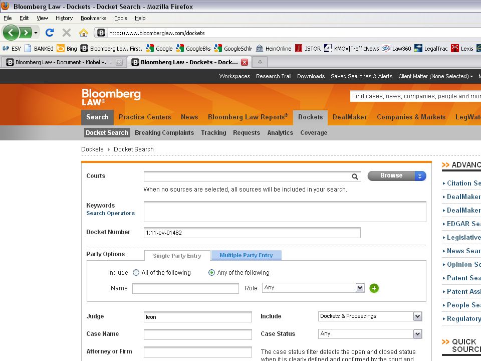The height and width of the screenshot is (361, 481).
Task: Add another party with green plus icon
Action: tap(374, 288)
